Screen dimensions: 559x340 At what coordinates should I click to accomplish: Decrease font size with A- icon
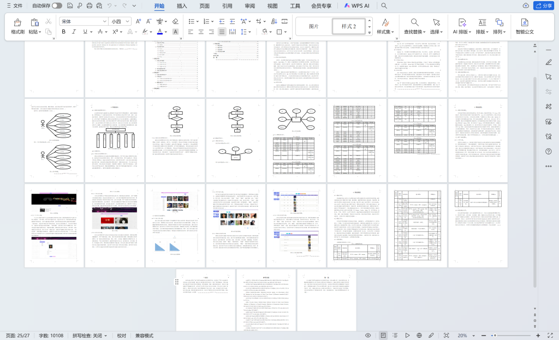pos(149,21)
